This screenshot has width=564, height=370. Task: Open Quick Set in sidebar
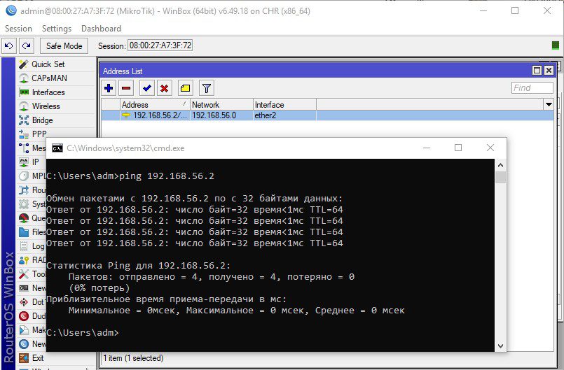(48, 64)
